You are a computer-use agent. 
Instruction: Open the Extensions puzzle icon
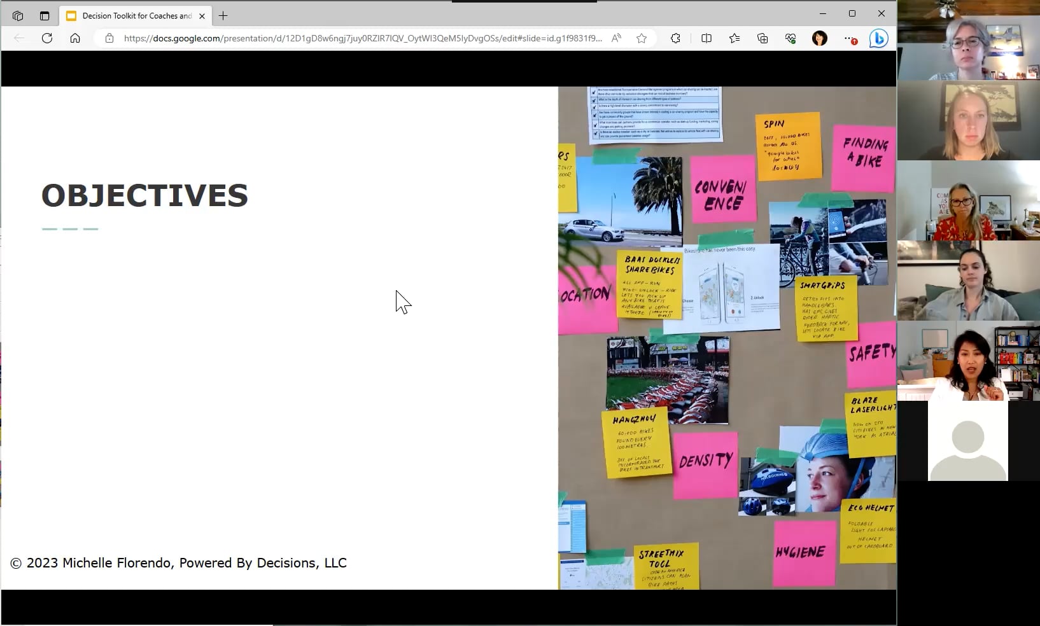(x=675, y=38)
